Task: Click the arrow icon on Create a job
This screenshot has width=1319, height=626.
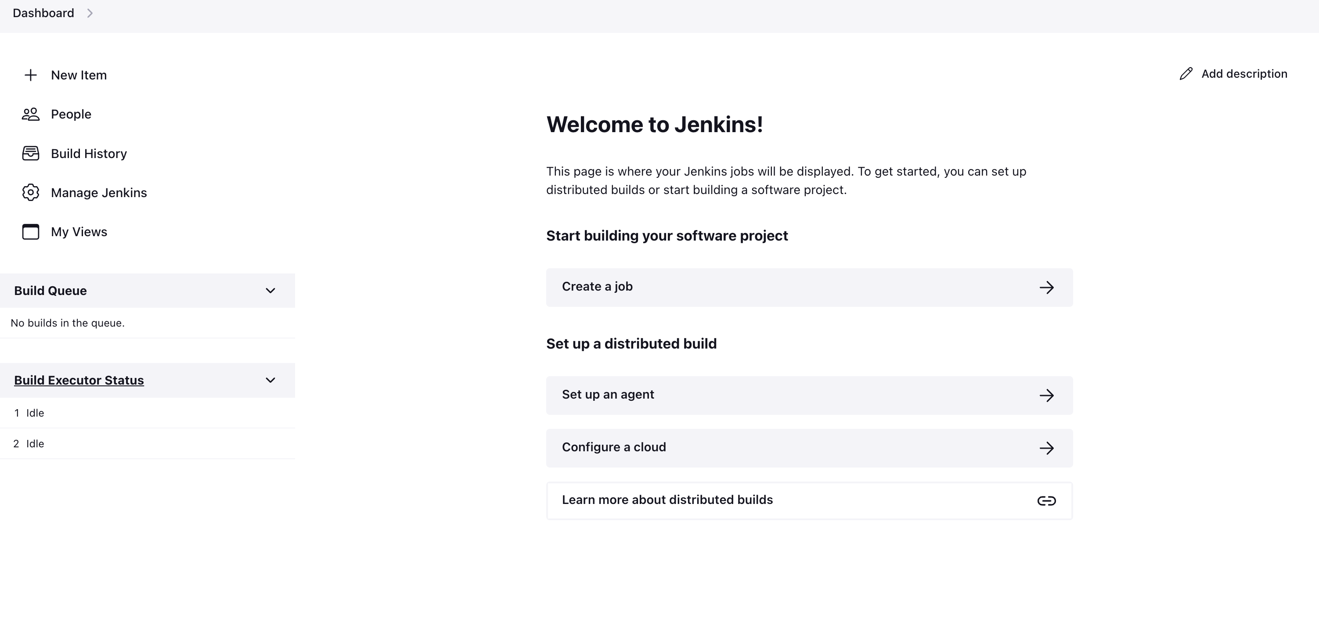Action: (1047, 288)
